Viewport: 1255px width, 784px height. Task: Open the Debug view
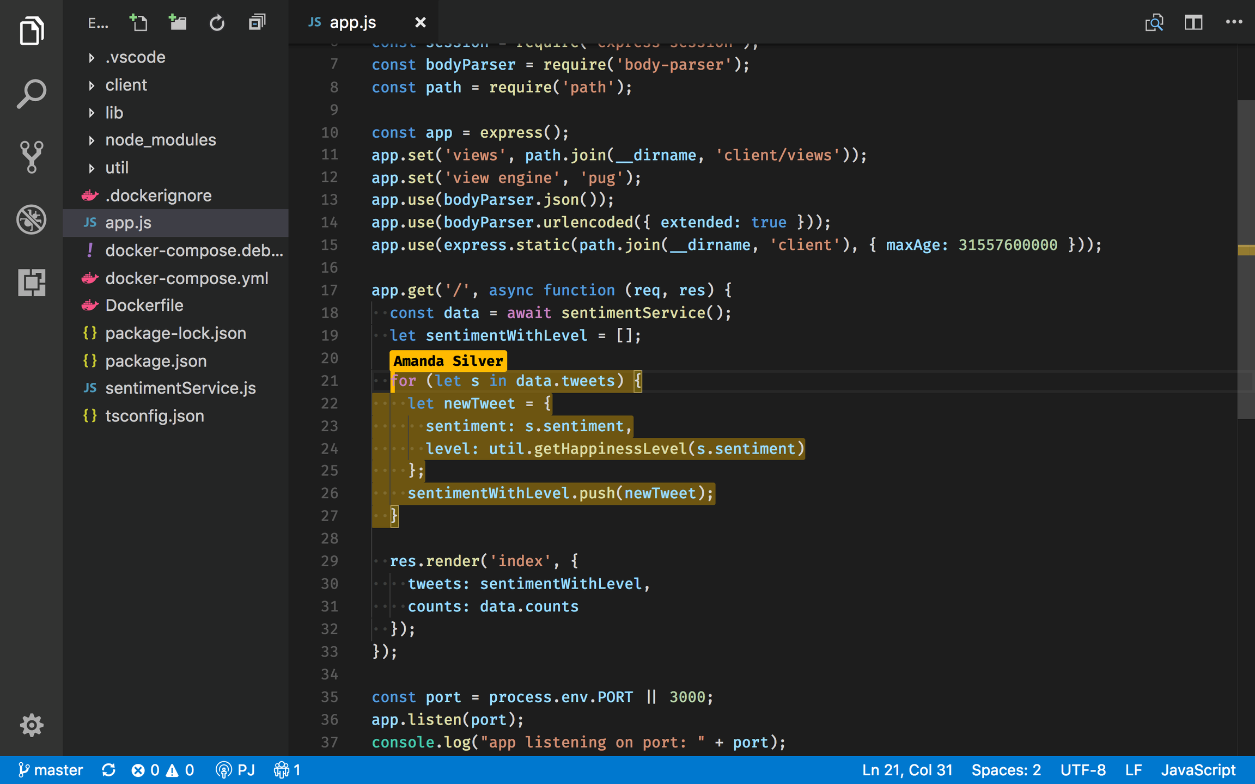click(32, 219)
